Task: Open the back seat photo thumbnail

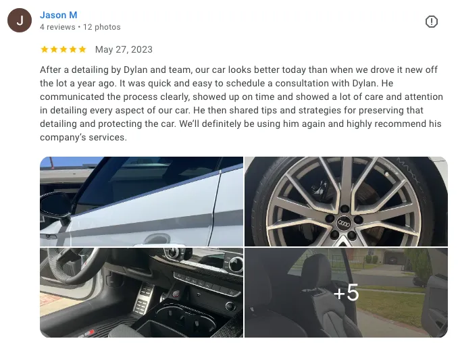Action: 346,292
